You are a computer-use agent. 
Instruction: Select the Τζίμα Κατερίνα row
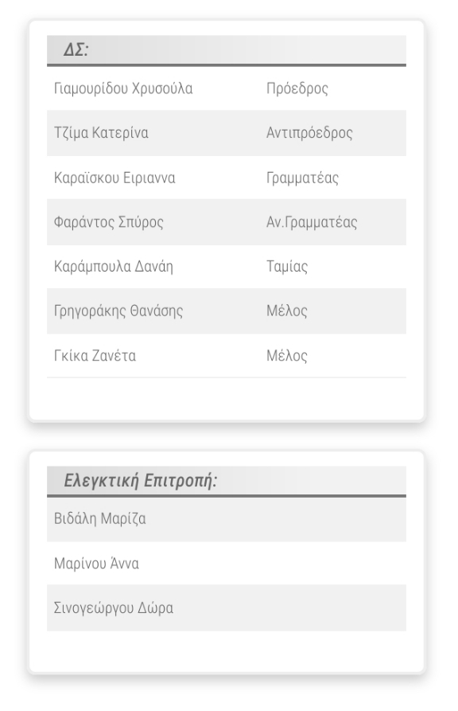(226, 133)
